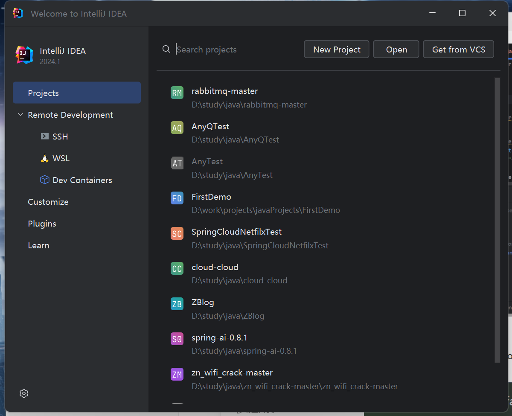This screenshot has width=512, height=416.
Task: Open Remote Development in the sidebar
Action: [70, 115]
